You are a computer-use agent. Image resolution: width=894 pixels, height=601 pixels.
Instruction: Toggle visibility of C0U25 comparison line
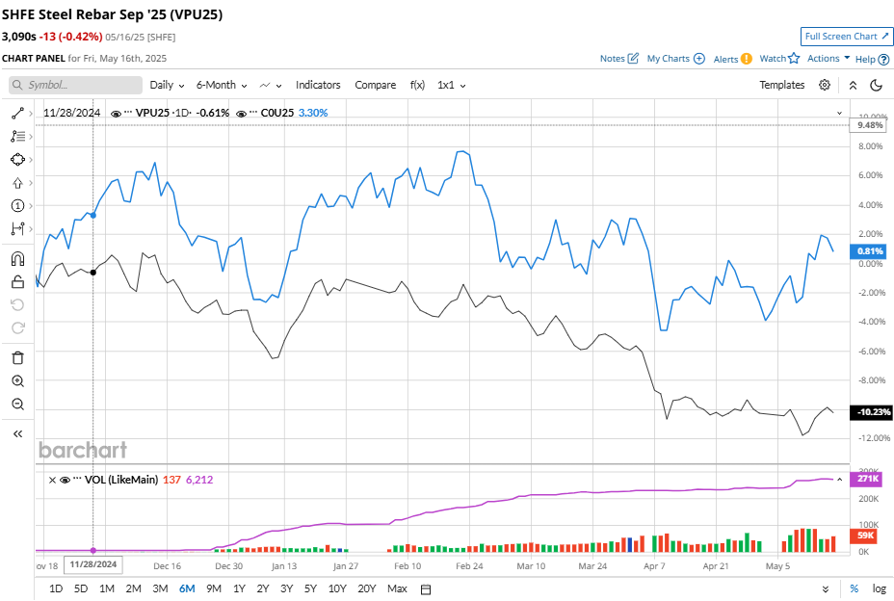click(241, 113)
